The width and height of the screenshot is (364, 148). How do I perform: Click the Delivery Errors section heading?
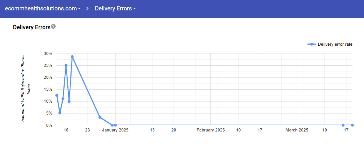[32, 27]
